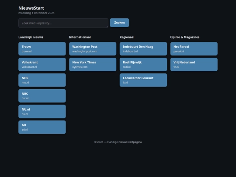Open the Vrij Nederland tile

(x=194, y=64)
